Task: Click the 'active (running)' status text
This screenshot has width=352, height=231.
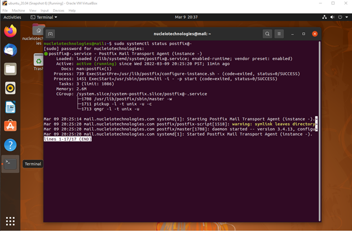Action: 96,64
